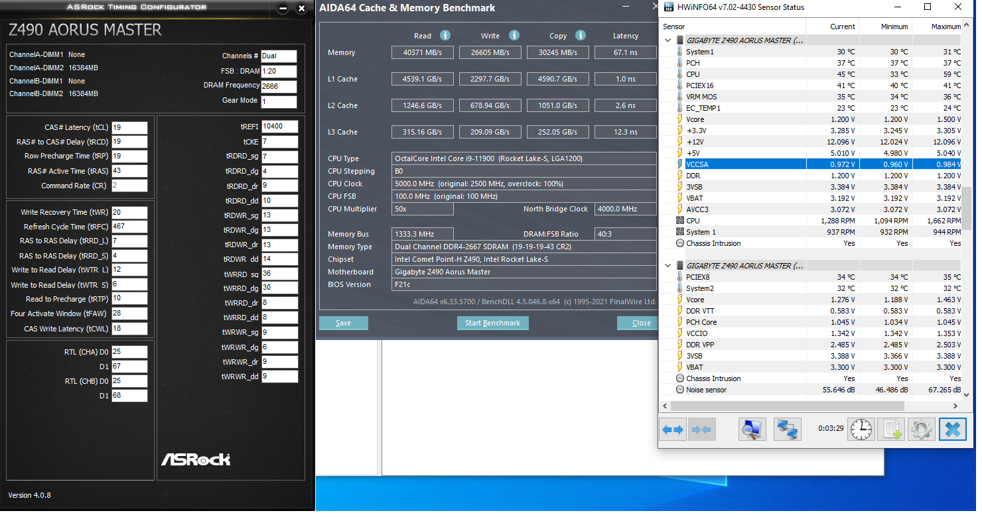Click the Command Rate (CR) field

click(x=129, y=186)
